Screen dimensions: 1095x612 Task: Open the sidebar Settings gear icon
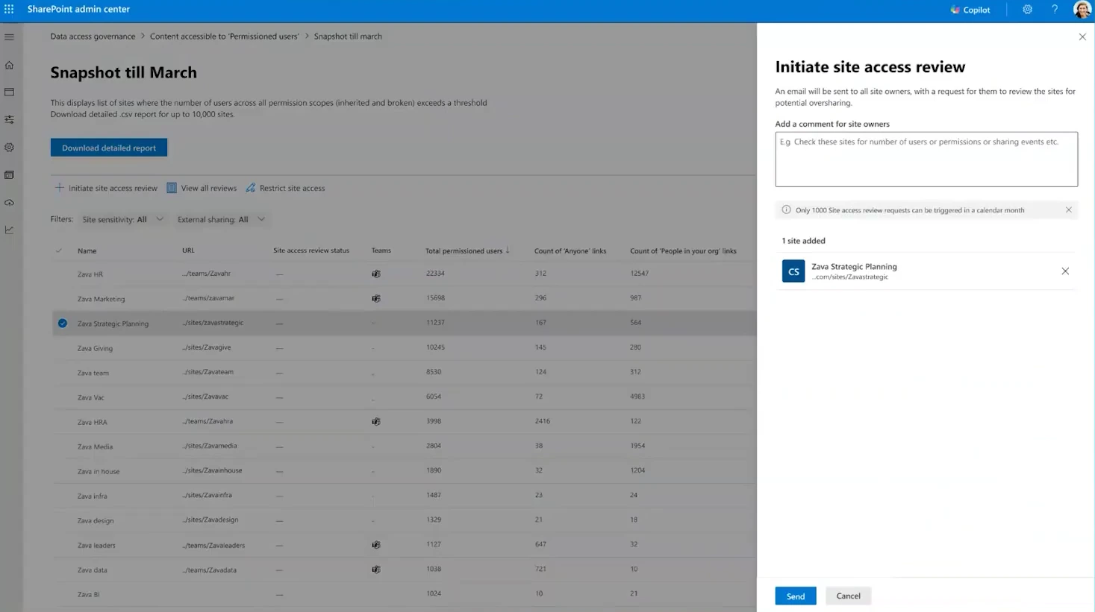(10, 148)
